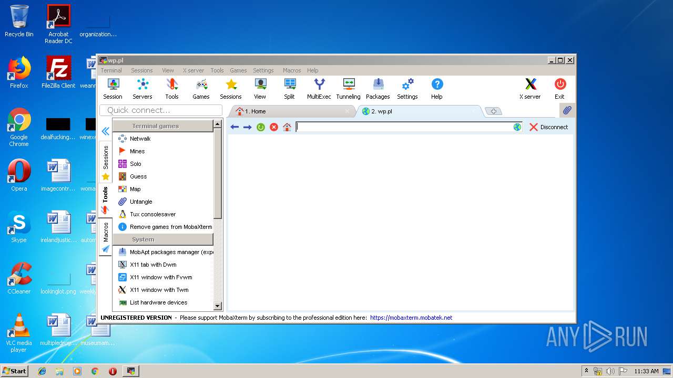673x378 pixels.
Task: Open the Sessions menu
Action: pyautogui.click(x=142, y=70)
